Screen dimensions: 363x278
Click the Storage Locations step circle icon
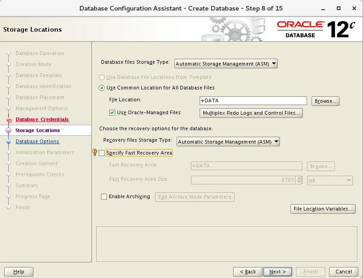(x=9, y=131)
